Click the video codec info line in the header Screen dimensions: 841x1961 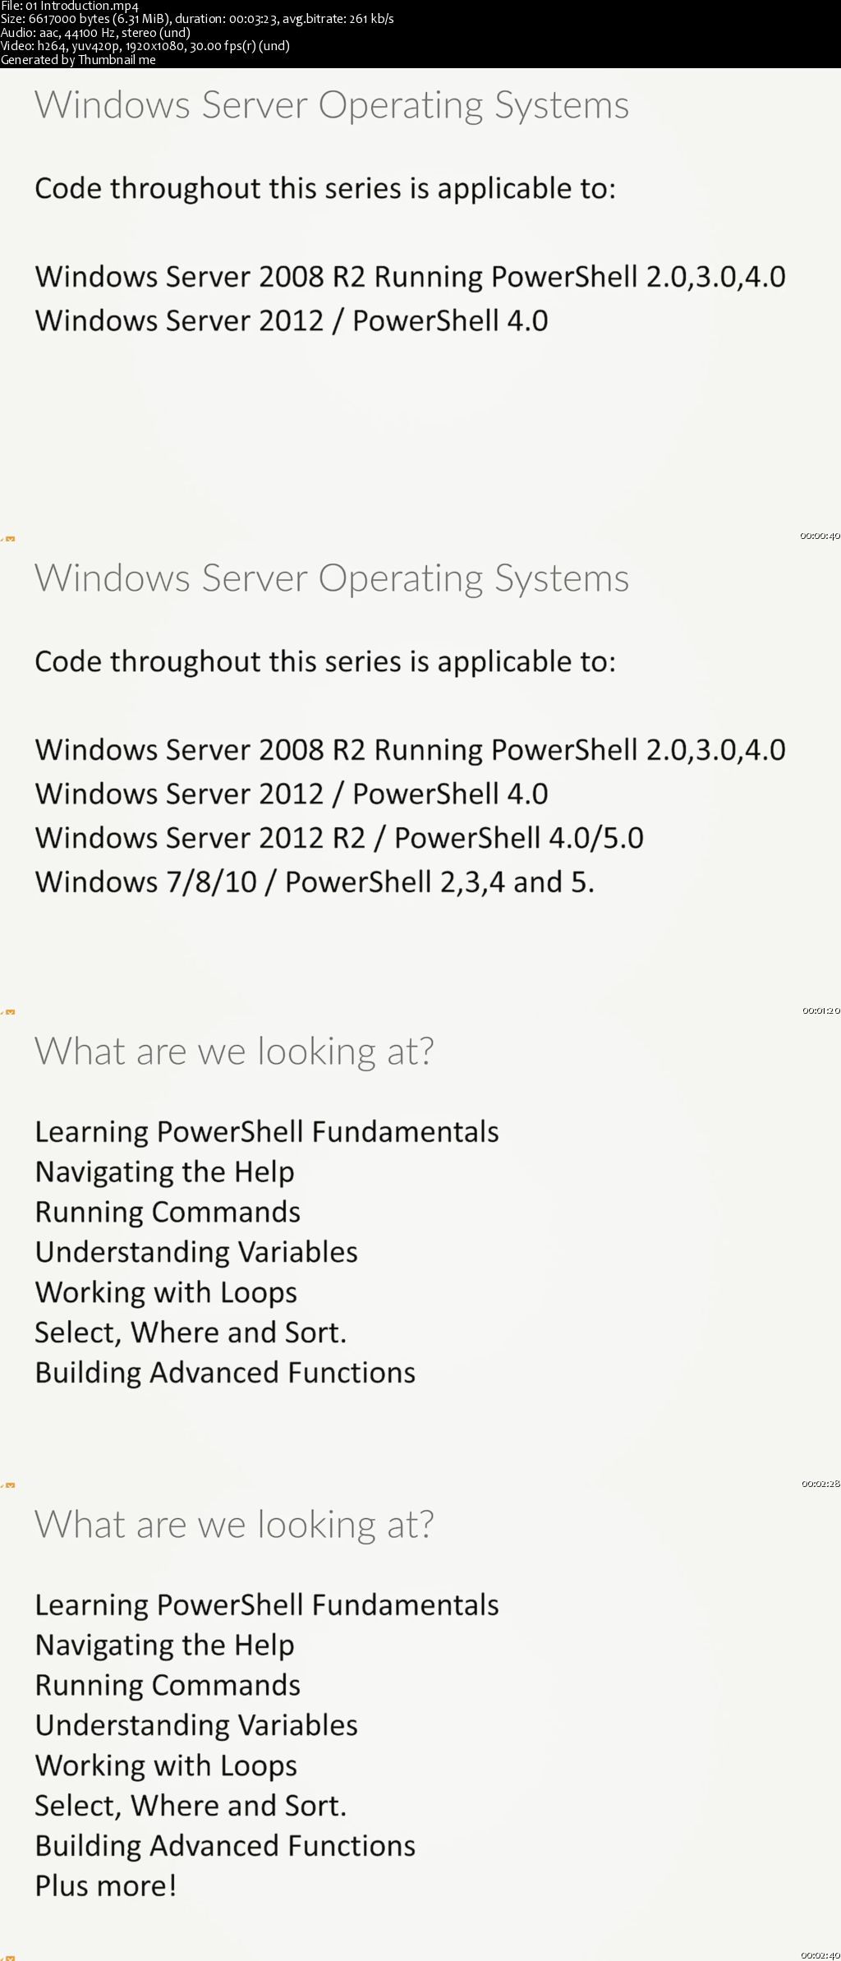145,46
